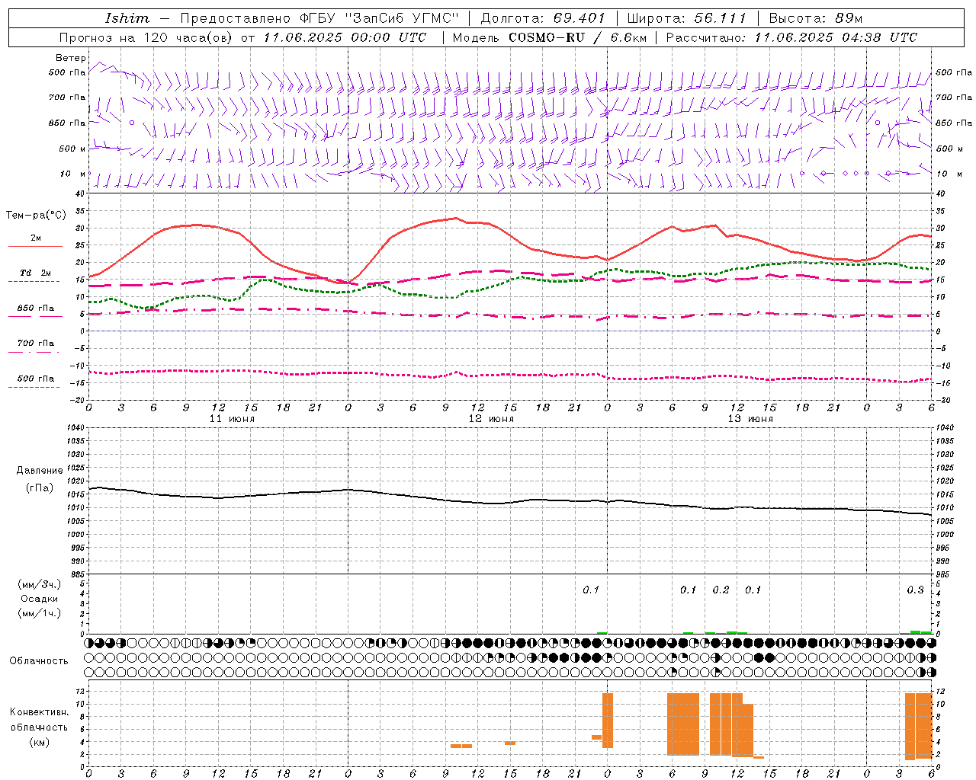Click the "700 гПа" dash-dot temperature legend entry
Screen dimensions: 976x780
[x=35, y=344]
